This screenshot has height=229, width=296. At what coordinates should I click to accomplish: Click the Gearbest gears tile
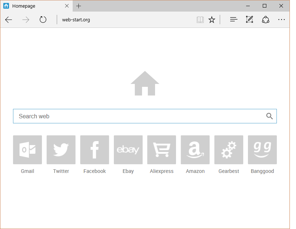(x=229, y=150)
